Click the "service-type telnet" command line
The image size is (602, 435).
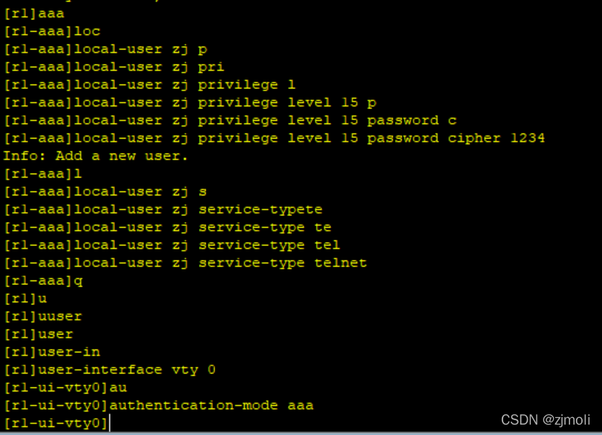click(x=186, y=263)
